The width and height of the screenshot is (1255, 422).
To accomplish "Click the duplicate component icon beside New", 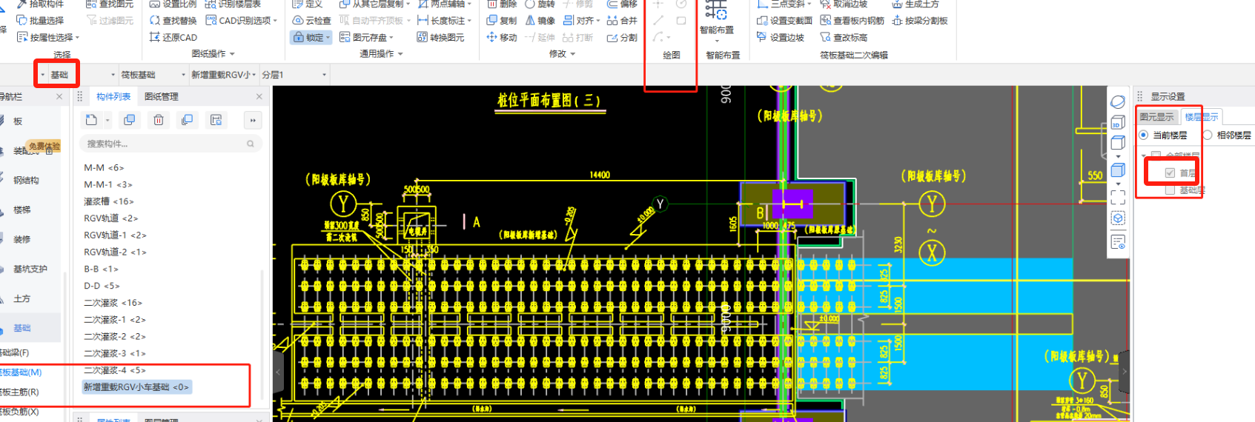I will [x=129, y=120].
